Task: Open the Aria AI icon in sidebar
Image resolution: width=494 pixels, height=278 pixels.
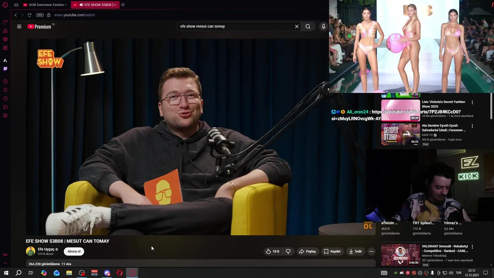Action: [5, 61]
